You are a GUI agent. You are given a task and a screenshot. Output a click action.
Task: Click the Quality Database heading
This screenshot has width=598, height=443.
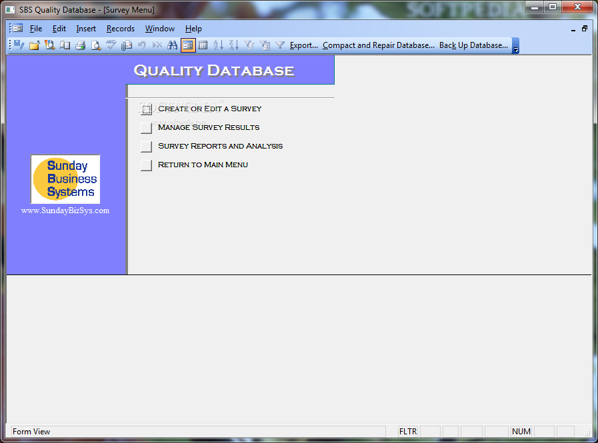[x=214, y=71]
